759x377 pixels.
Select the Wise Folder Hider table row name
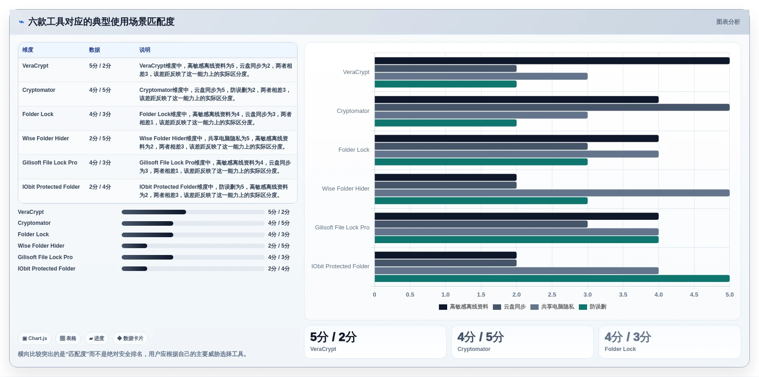(46, 138)
